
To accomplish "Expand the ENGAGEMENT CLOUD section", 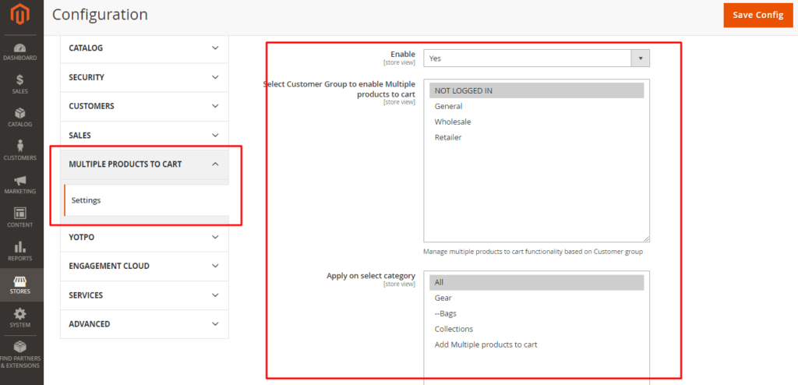I will coord(144,266).
